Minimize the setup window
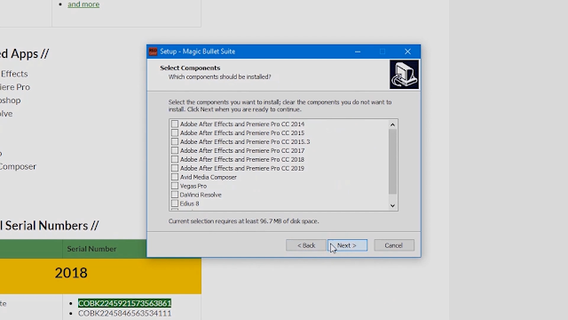The width and height of the screenshot is (568, 320). 358,52
